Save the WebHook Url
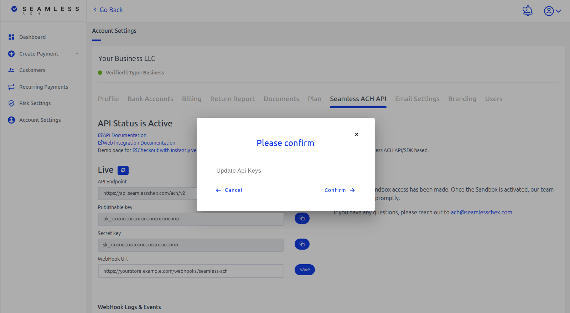This screenshot has height=313, width=570. click(305, 270)
